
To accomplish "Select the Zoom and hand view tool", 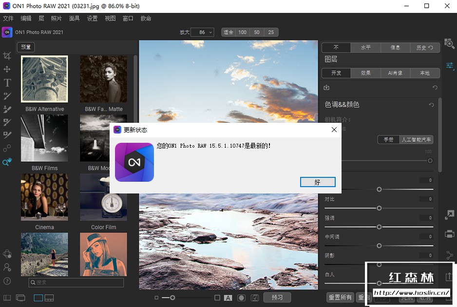I will (7, 162).
